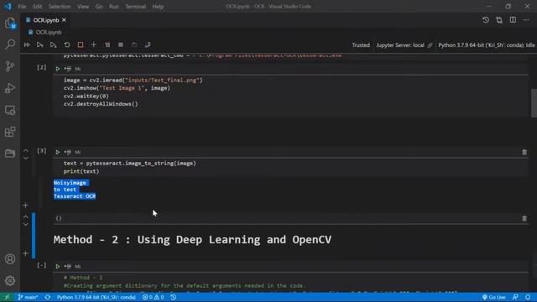Image resolution: width=537 pixels, height=302 pixels.
Task: Open notifications bell in status bar
Action: coord(528,297)
